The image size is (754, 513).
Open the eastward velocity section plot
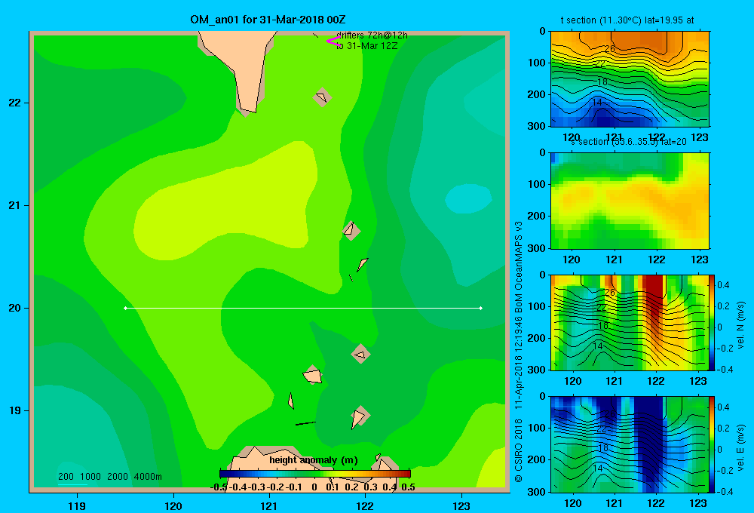(630, 444)
